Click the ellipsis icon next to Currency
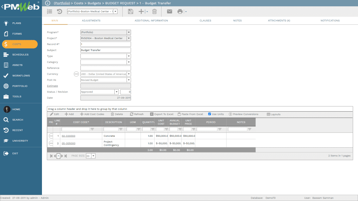The image size is (358, 201). 76,74
